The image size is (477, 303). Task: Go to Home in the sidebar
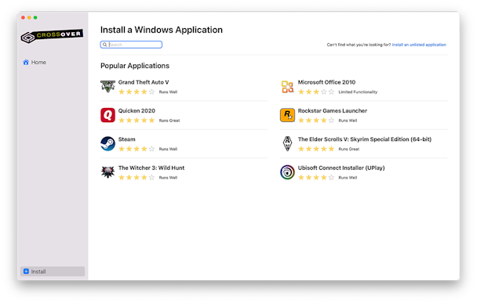coord(35,62)
